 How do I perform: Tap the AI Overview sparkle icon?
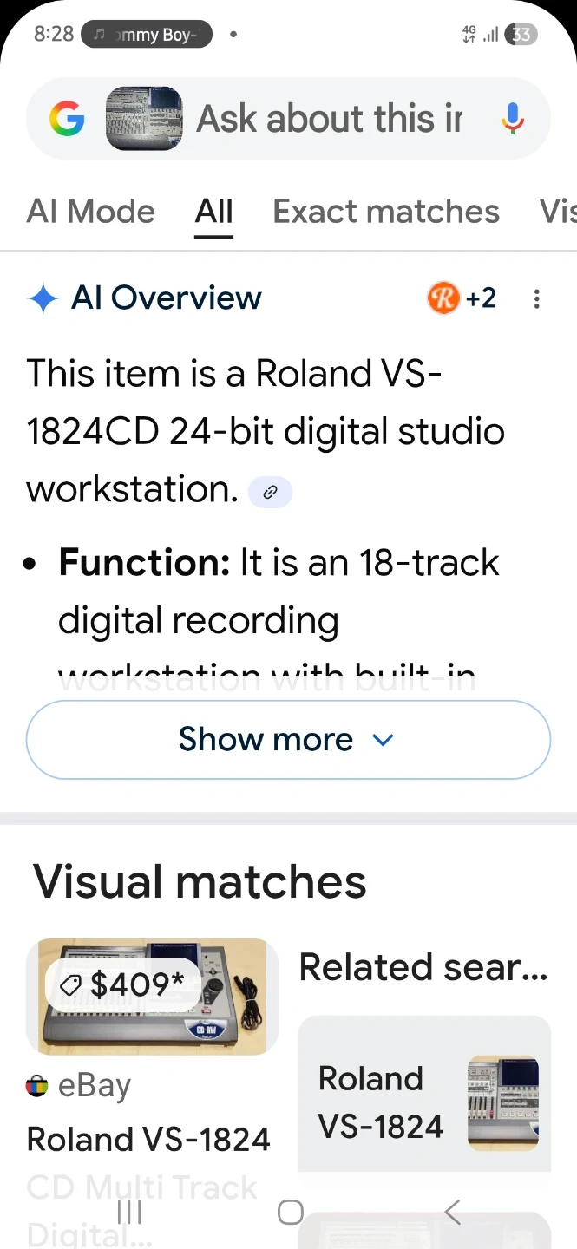click(x=43, y=298)
